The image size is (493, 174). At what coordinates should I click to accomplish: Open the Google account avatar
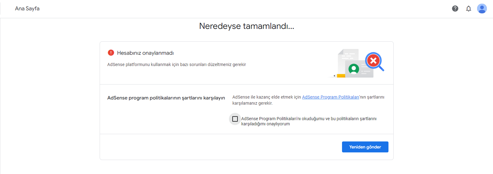pyautogui.click(x=482, y=9)
